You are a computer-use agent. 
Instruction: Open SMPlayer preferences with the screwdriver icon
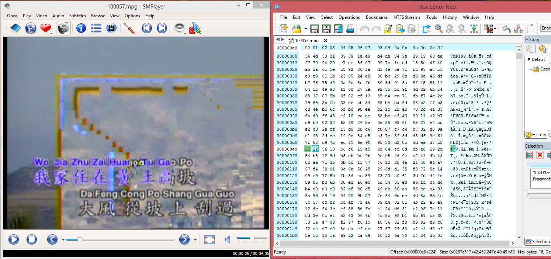pos(129,28)
